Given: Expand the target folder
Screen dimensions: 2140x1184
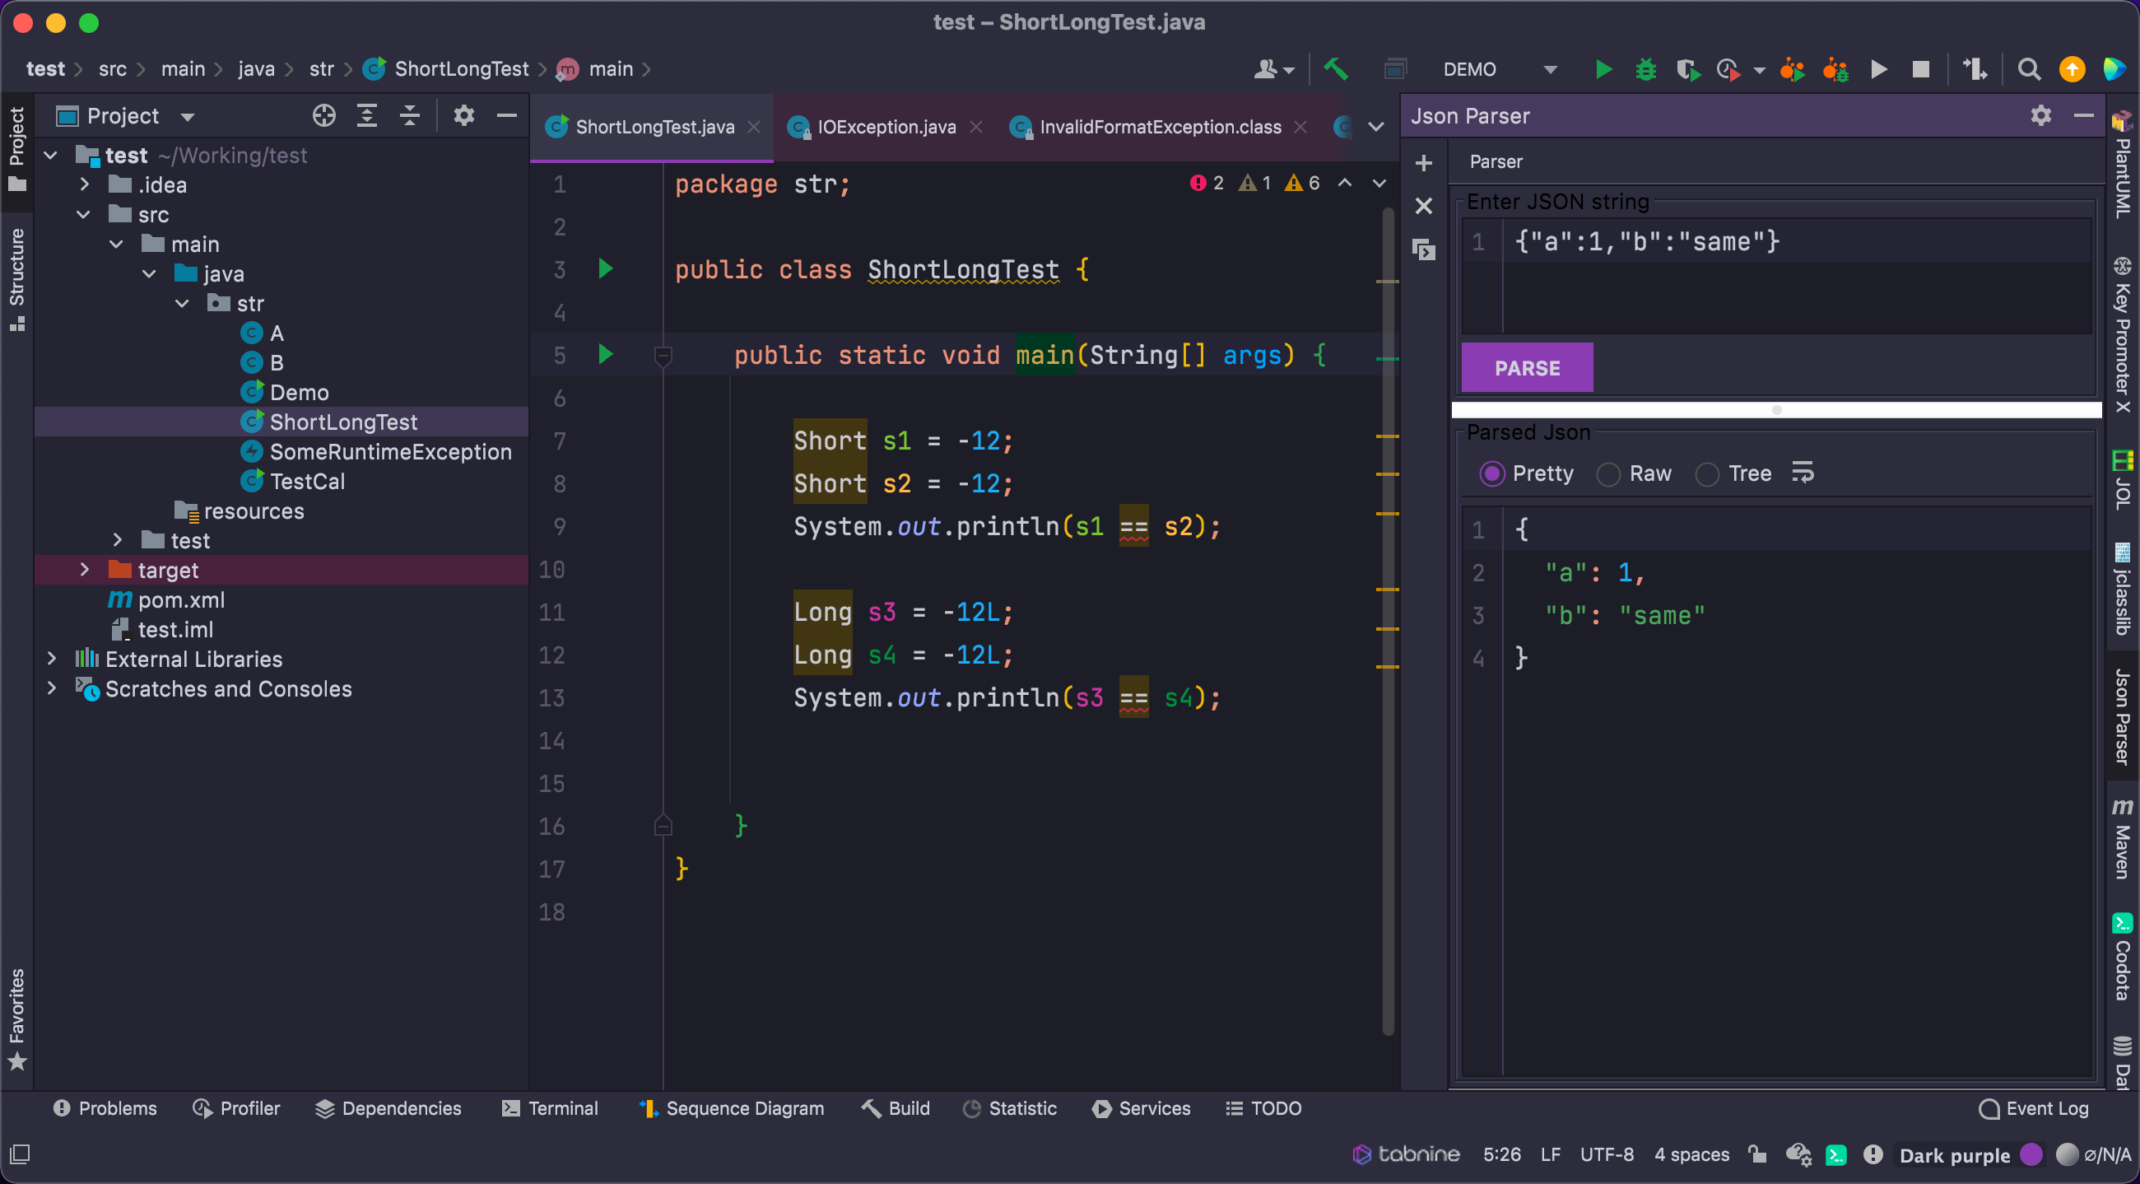Looking at the screenshot, I should click(x=84, y=570).
